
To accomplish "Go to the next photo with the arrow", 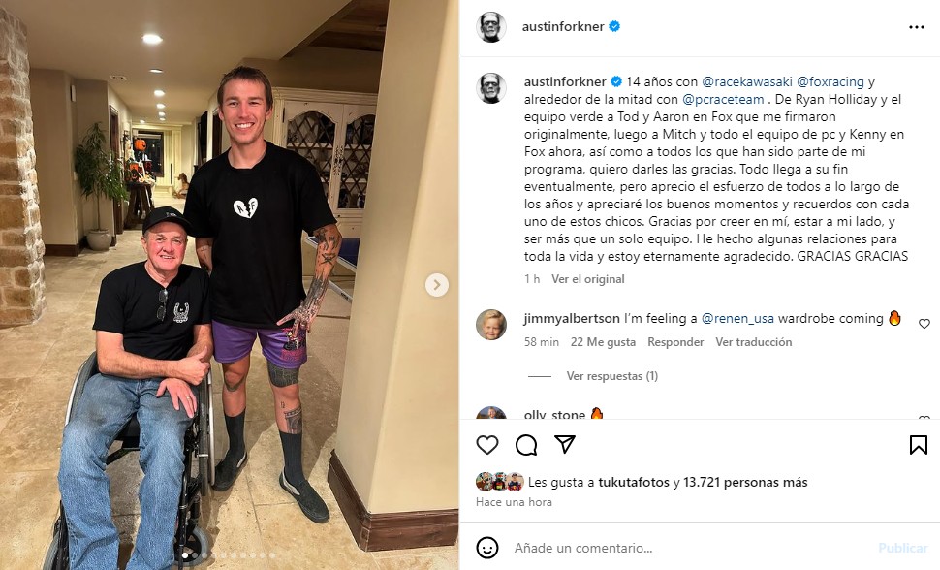I will point(436,284).
